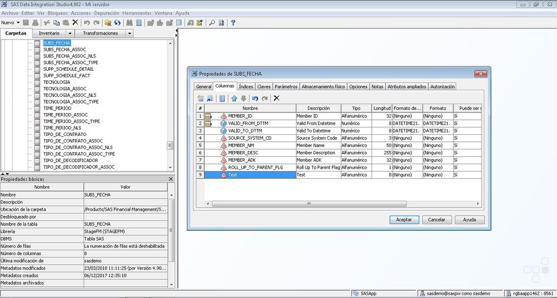This screenshot has width=557, height=298.
Task: Open the Inventario tab dropdown arrow
Action: (x=70, y=33)
